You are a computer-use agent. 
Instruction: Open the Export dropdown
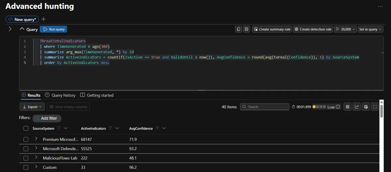[32, 107]
